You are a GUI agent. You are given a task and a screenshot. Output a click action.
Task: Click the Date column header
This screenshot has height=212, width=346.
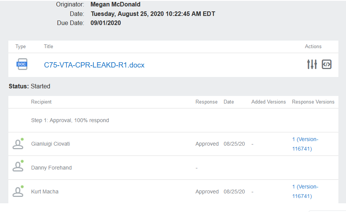(x=229, y=102)
